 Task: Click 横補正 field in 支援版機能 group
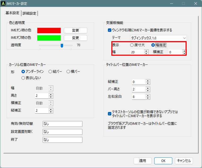[x=175, y=52]
